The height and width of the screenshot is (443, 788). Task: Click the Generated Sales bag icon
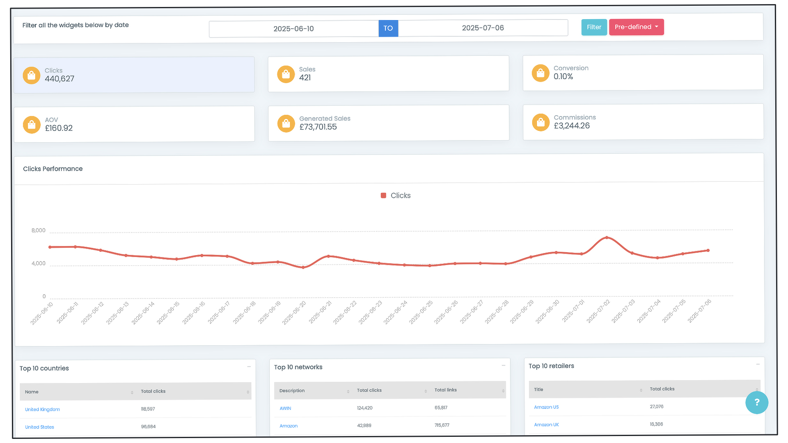tap(286, 123)
